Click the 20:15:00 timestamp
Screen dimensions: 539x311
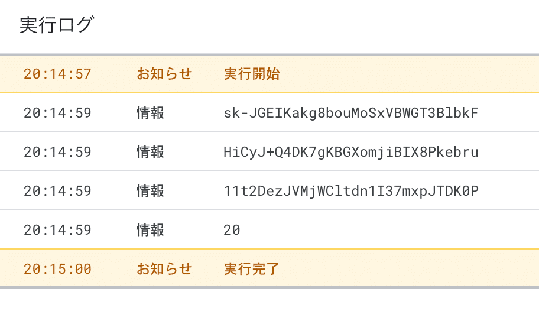pos(57,269)
